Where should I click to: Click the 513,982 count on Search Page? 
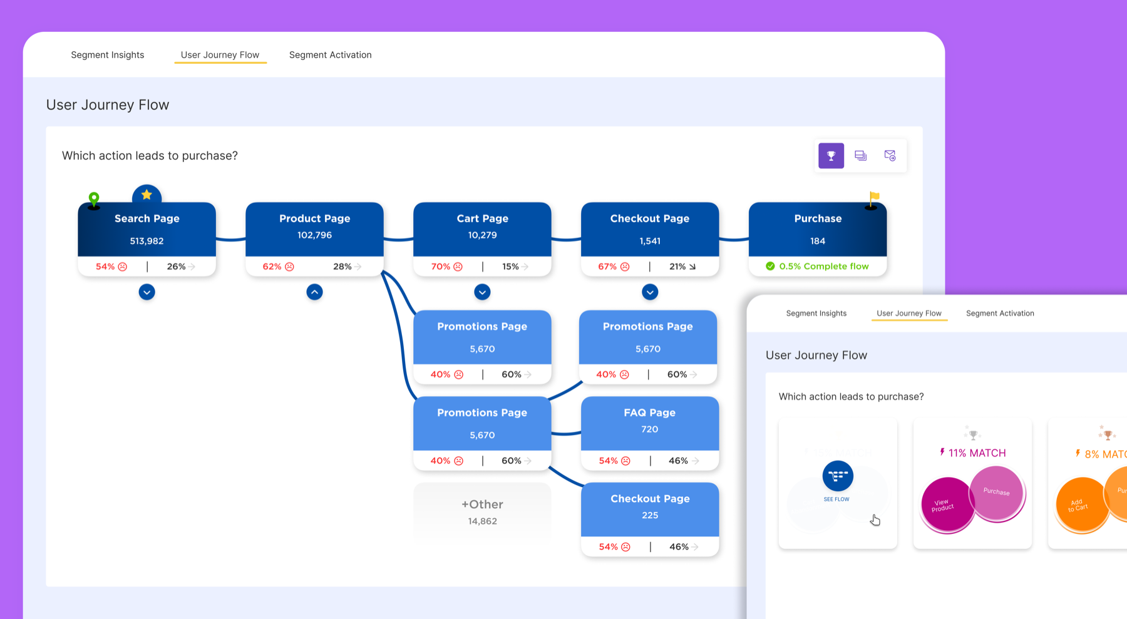pos(147,241)
